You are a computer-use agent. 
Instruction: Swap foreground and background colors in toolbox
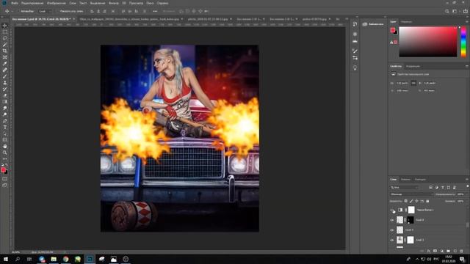pyautogui.click(x=7, y=165)
